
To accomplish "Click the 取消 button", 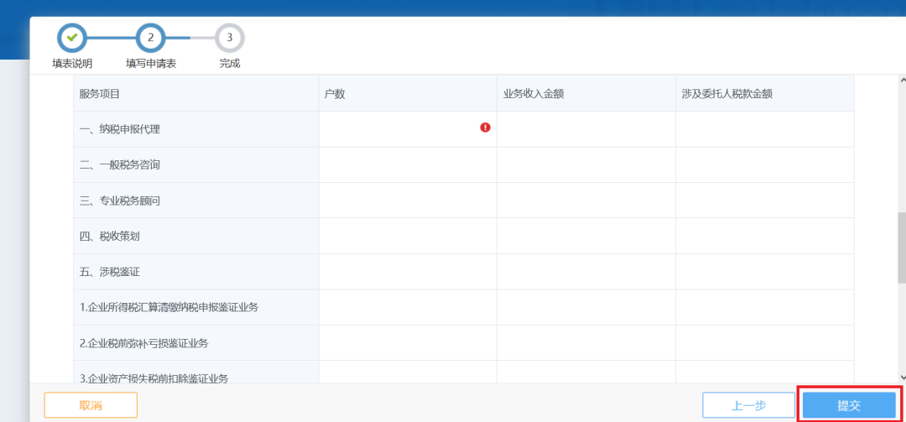I will [91, 405].
